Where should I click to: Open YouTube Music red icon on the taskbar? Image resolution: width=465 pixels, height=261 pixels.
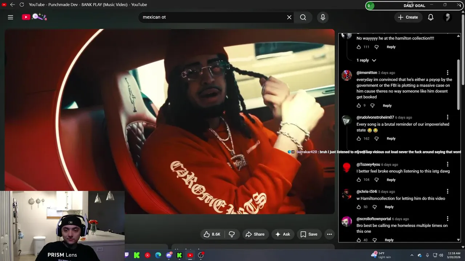pos(147,255)
